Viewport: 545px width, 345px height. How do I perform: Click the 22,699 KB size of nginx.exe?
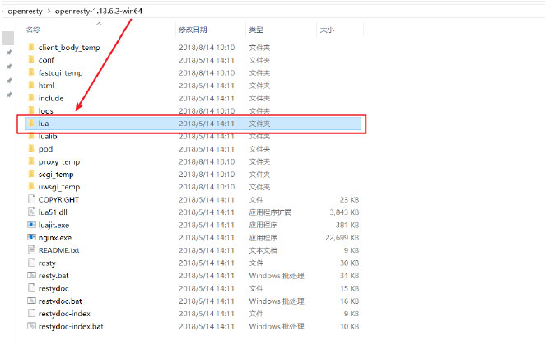[342, 238]
